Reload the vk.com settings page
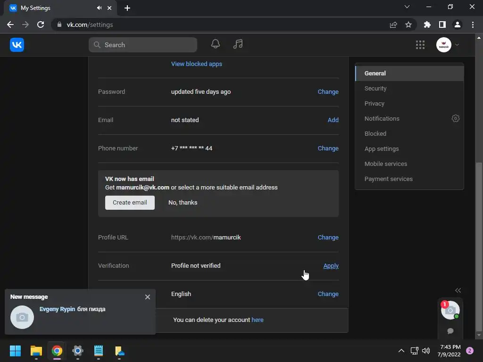The width and height of the screenshot is (483, 362). 41,25
